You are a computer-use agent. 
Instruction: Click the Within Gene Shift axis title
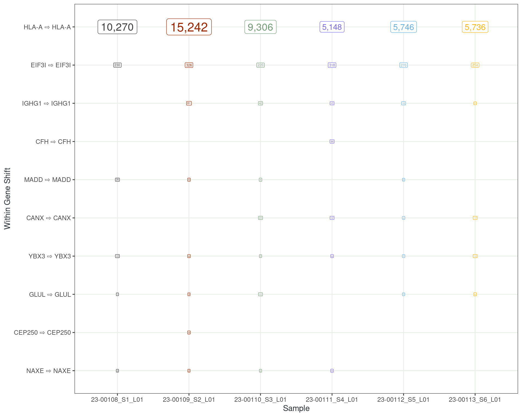click(x=7, y=198)
